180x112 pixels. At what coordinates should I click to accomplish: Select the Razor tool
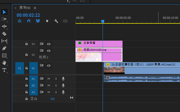[4, 34]
